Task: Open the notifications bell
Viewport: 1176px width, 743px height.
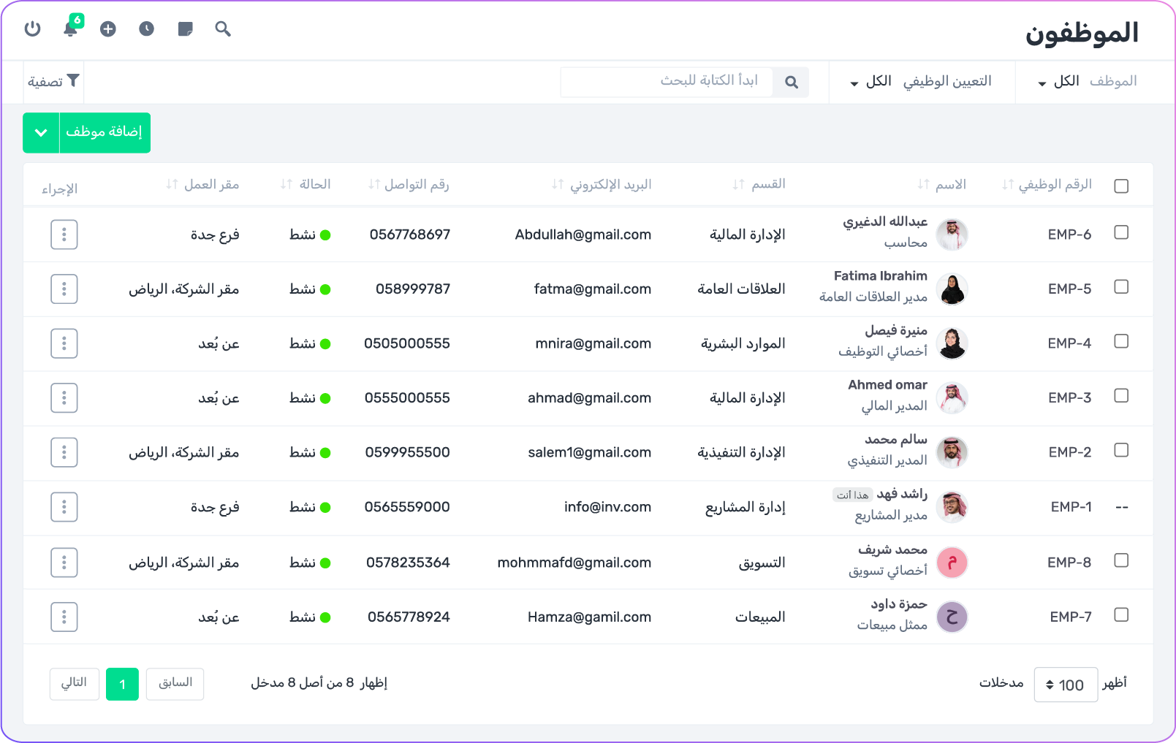Action: (x=71, y=28)
